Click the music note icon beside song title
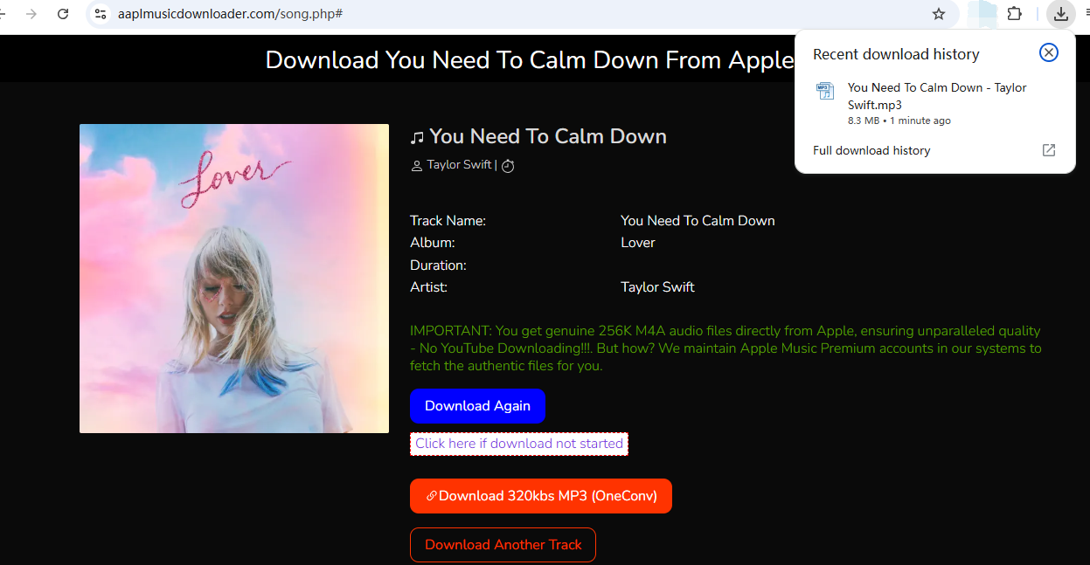Screen dimensions: 1090x565 coord(417,137)
